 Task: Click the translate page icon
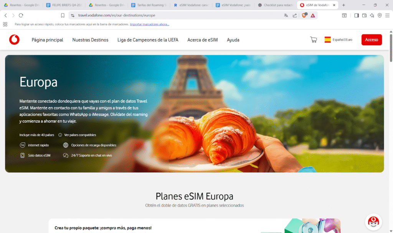pos(286,15)
